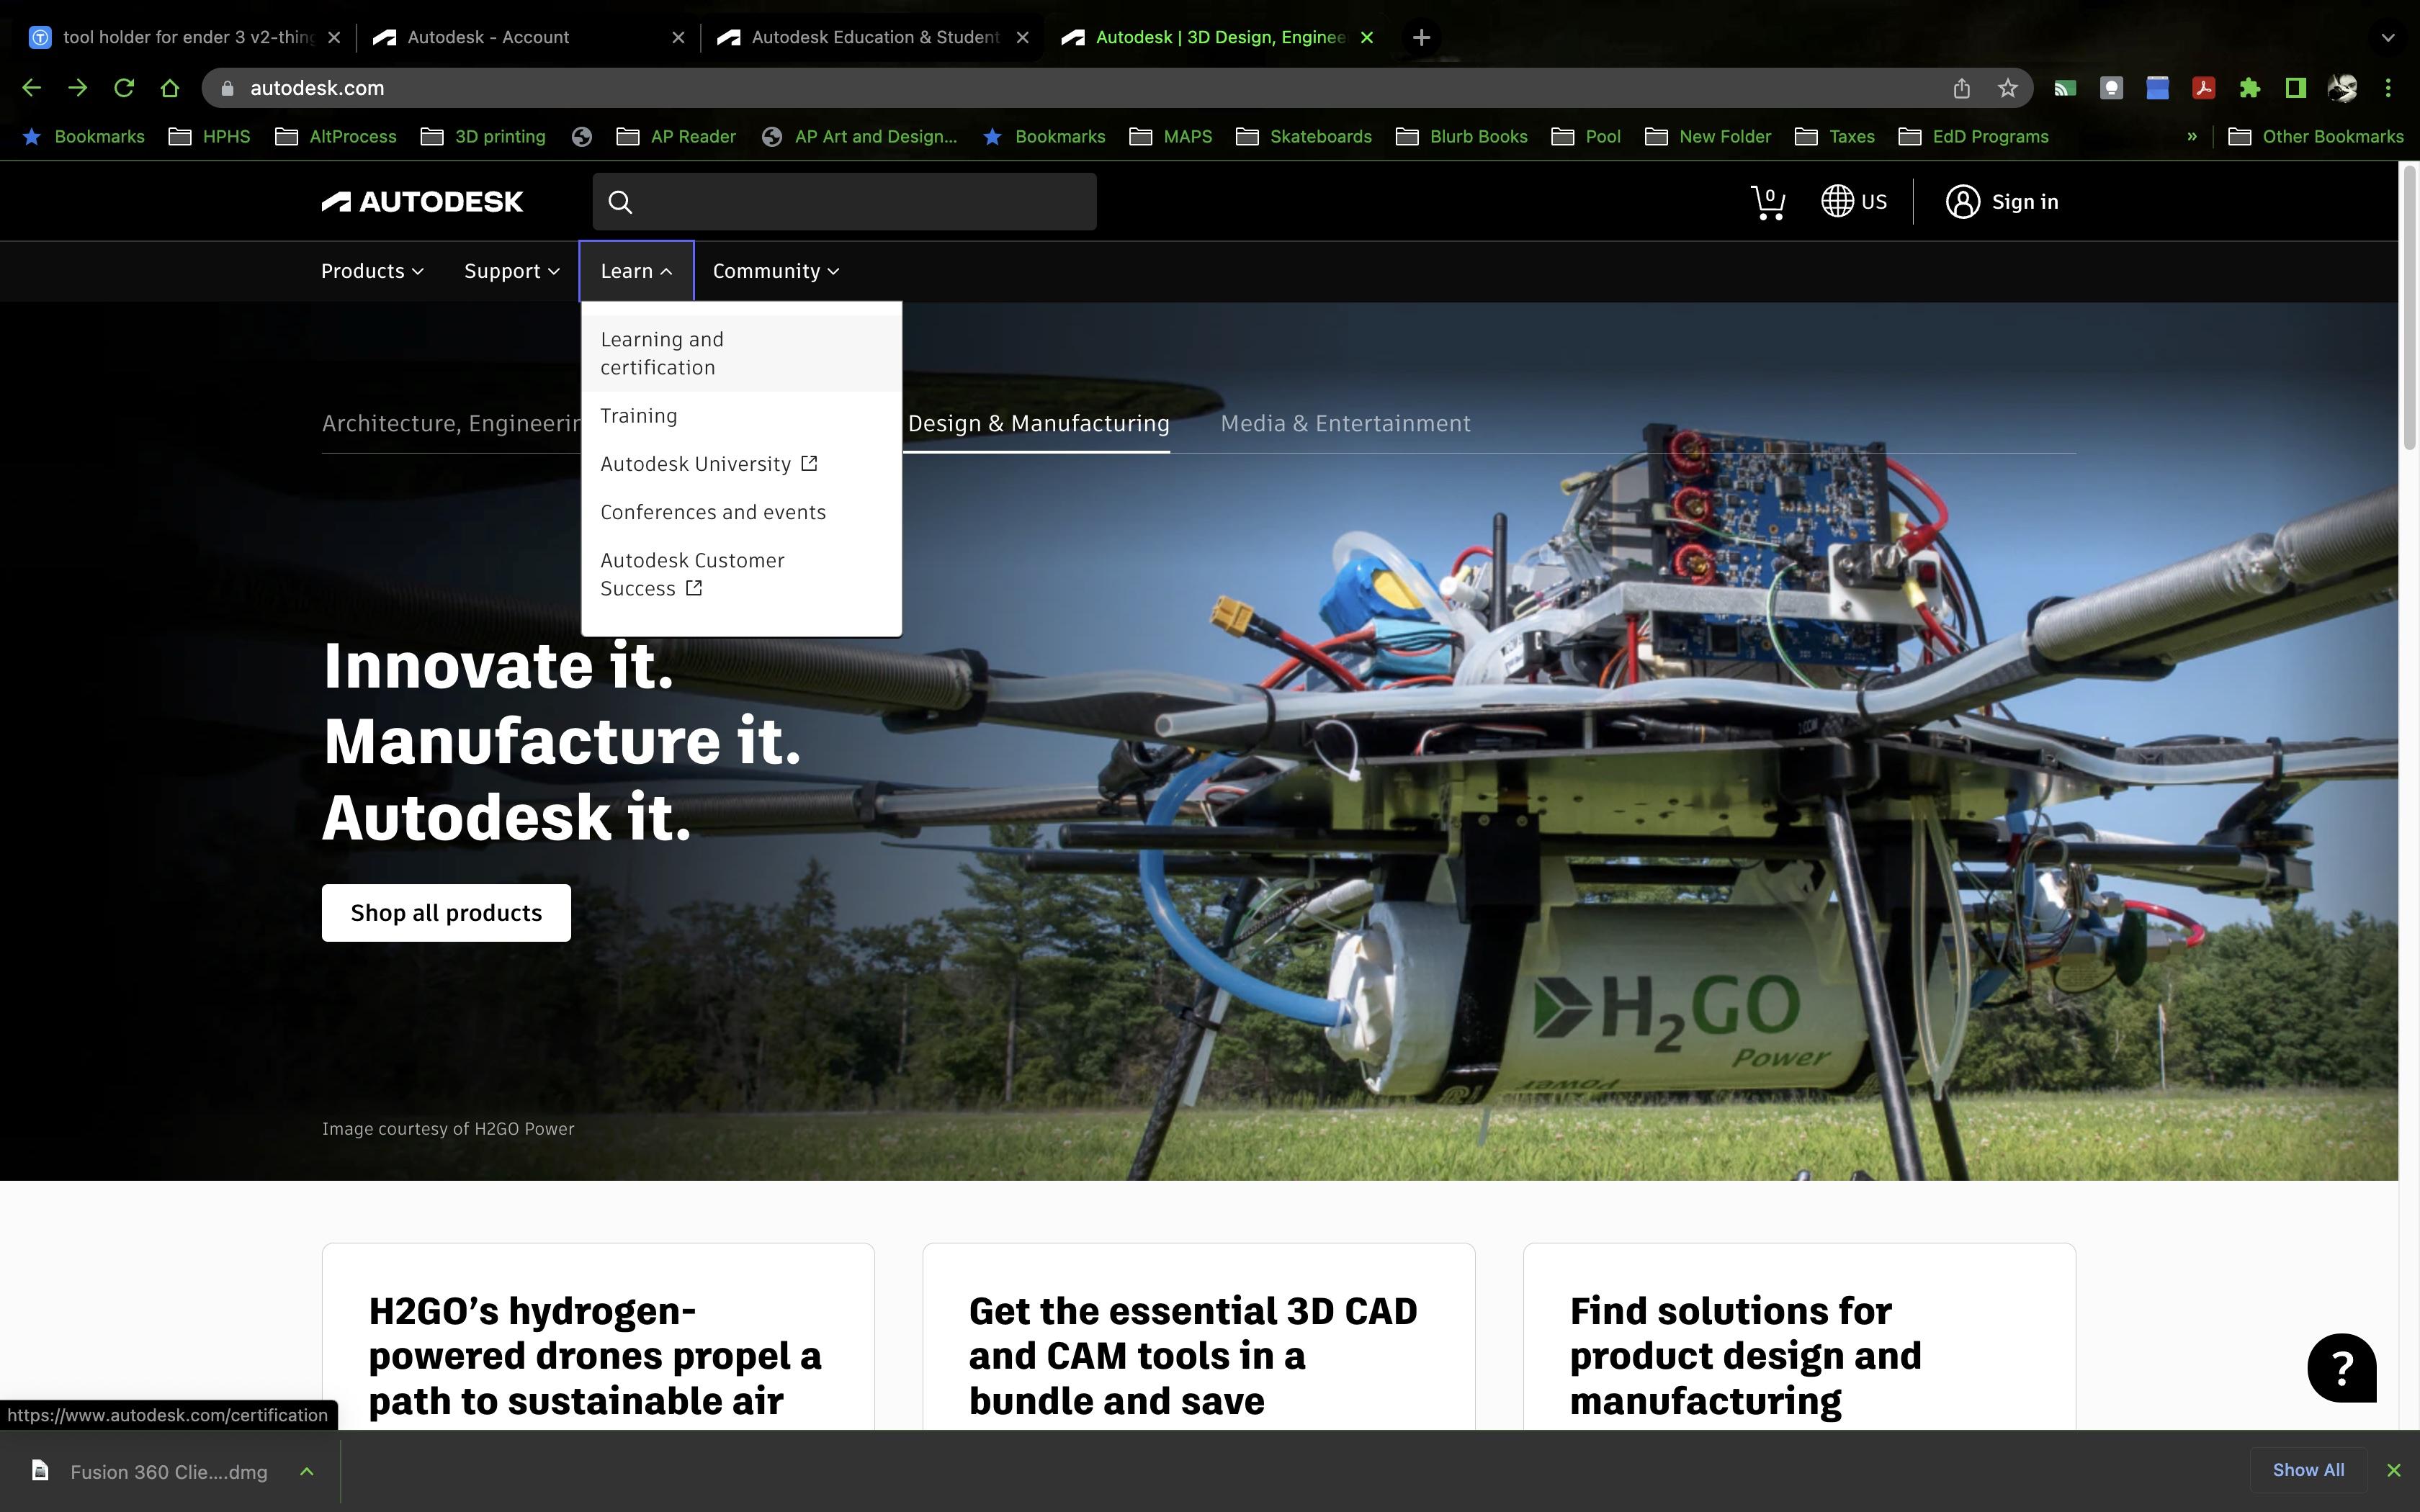Open the Other Bookmarks folder
This screenshot has width=2420, height=1512.
click(2316, 136)
